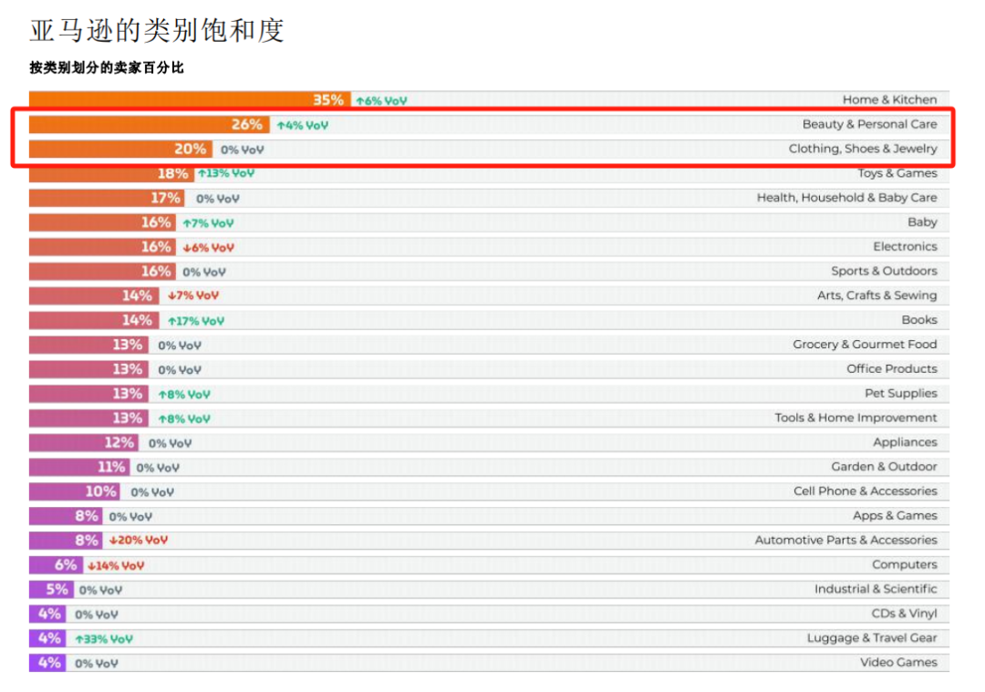
Task: Select the Arts, Crafts & Sewing label
Action: tap(877, 295)
